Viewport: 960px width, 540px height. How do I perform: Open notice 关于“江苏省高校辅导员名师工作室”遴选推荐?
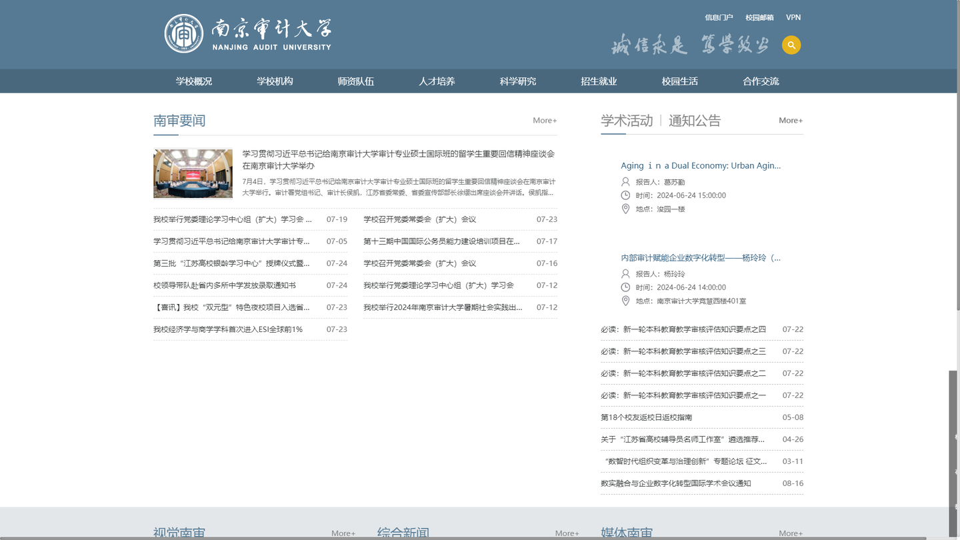pos(683,439)
